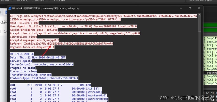Screen dimensions: 217x102
Task: Click Connection: close in the request headers
Action: click(23, 37)
